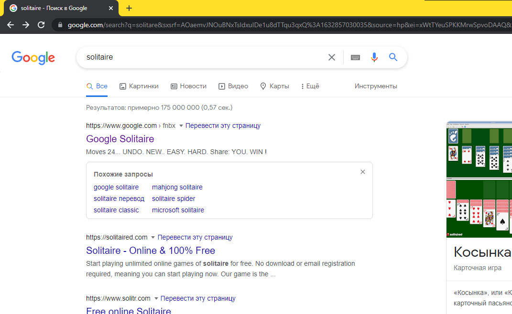
Task: Translate the solitr.com page
Action: [x=198, y=298]
